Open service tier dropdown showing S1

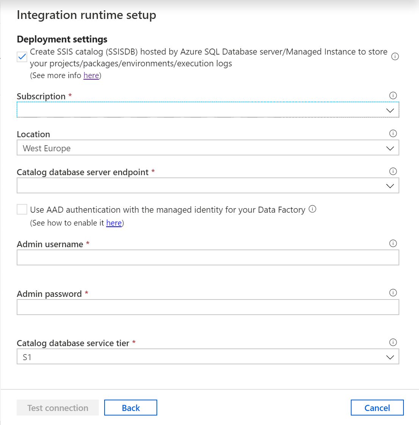208,357
